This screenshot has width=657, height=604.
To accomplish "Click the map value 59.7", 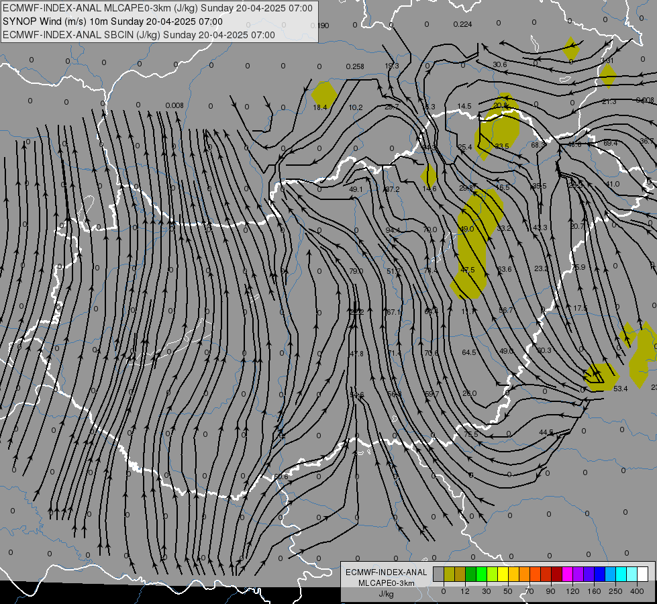I will [x=432, y=394].
